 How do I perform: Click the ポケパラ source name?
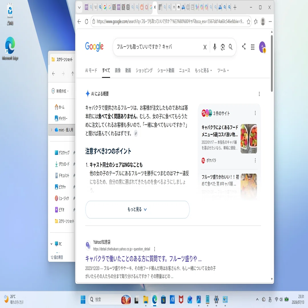point(211,160)
